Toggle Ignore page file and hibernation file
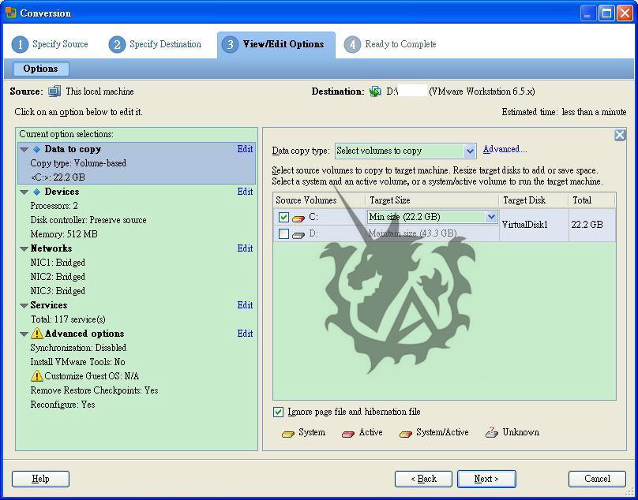 [278, 412]
